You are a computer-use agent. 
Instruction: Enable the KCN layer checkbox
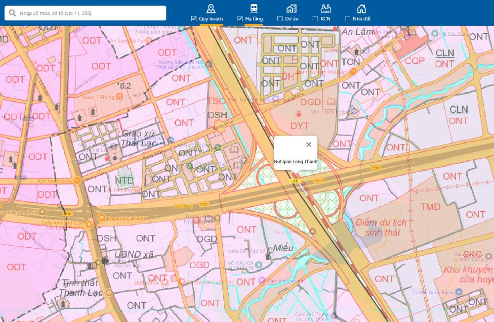(315, 19)
